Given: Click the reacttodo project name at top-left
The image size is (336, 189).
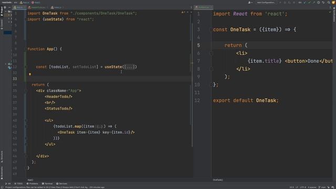Looking at the screenshot, I should (x=7, y=2).
